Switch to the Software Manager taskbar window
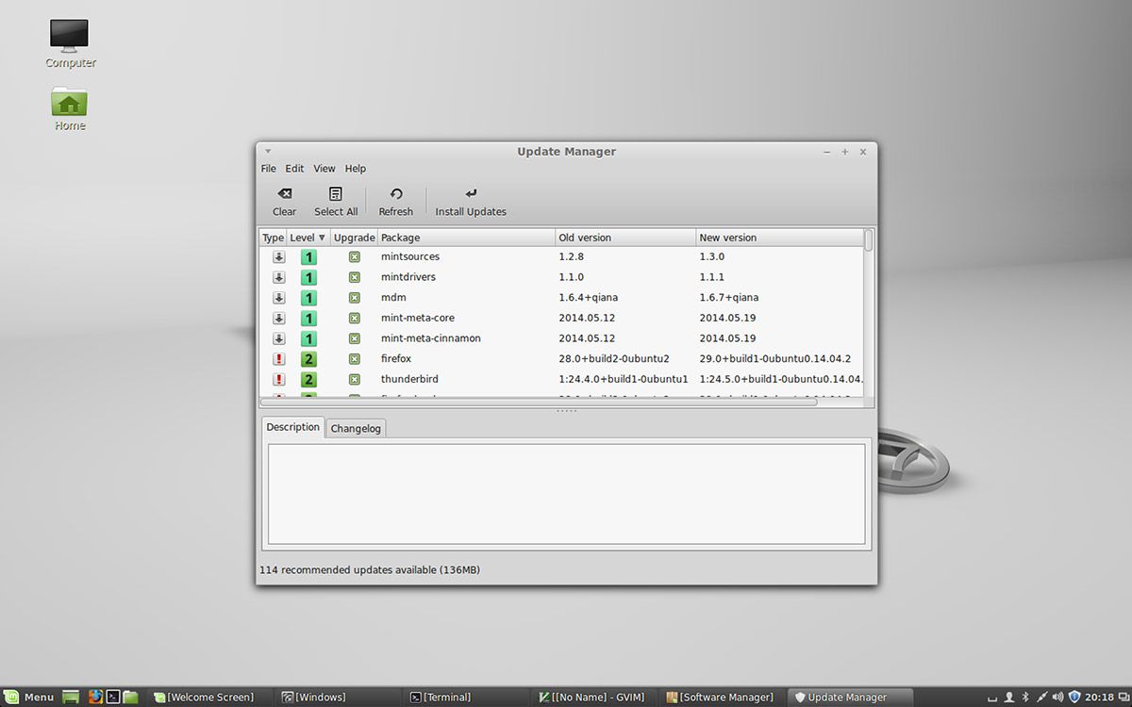Image resolution: width=1132 pixels, height=707 pixels. click(x=719, y=698)
